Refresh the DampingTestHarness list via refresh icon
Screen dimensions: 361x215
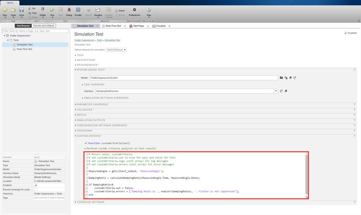coord(281,91)
